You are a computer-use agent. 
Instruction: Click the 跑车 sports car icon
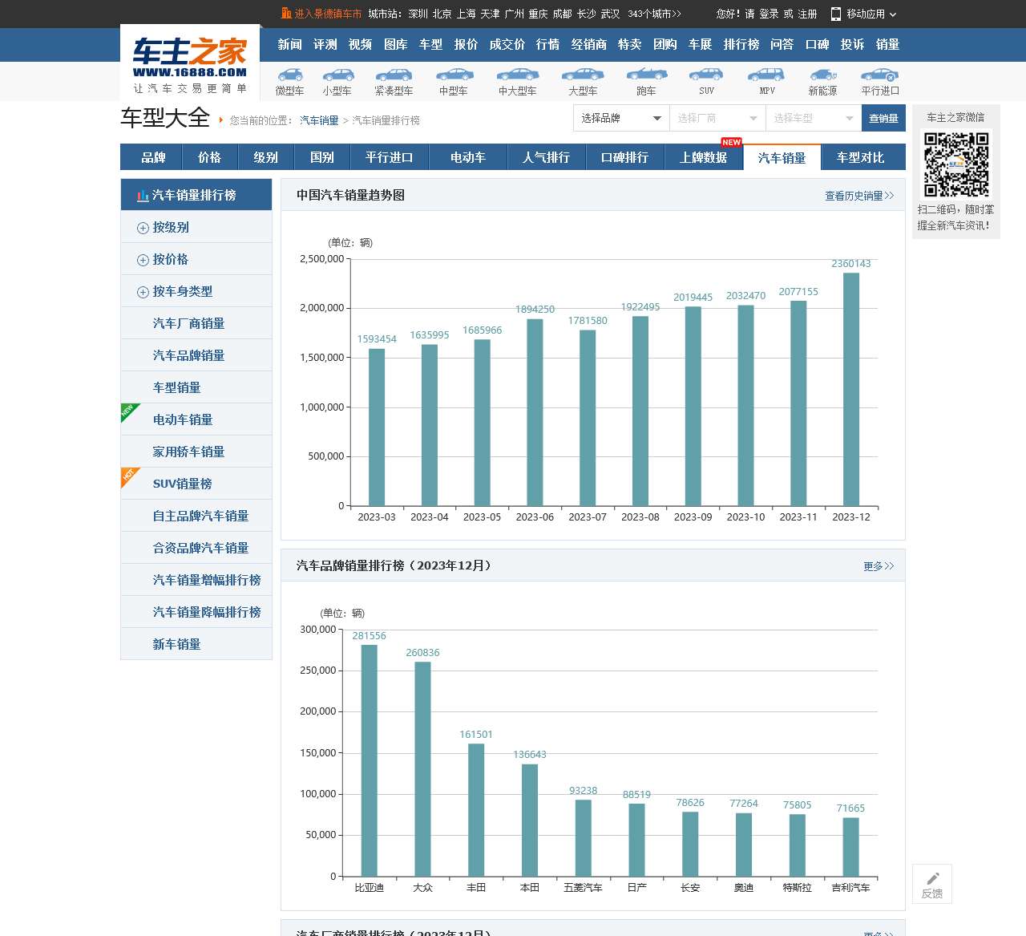pyautogui.click(x=647, y=75)
